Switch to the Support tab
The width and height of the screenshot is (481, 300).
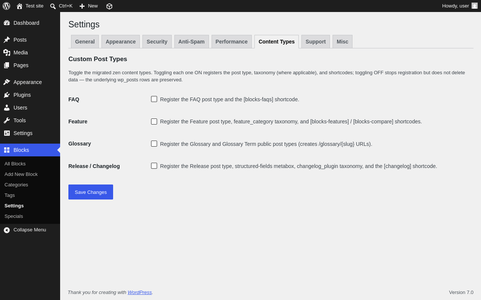(316, 42)
